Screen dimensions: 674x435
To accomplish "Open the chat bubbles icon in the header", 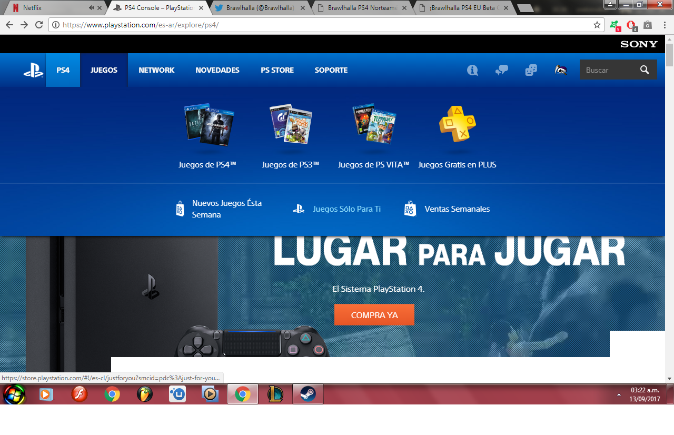I will [x=502, y=70].
